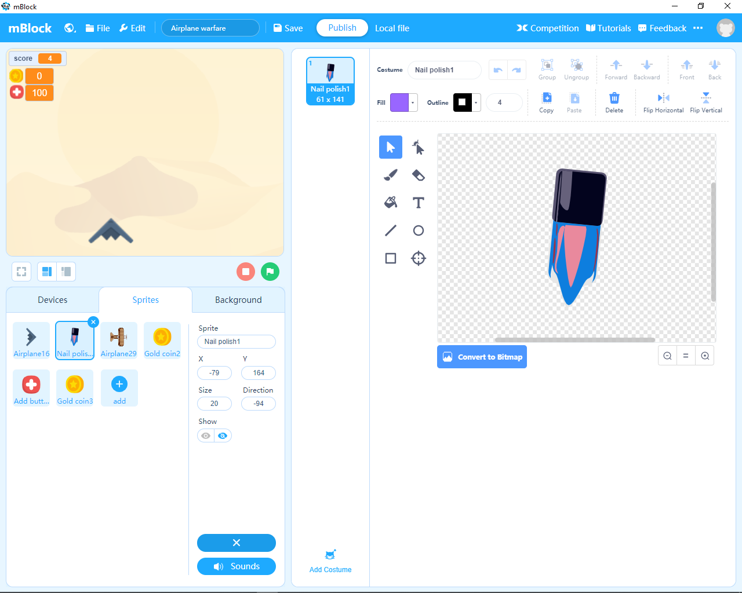Toggle fullscreen mode on the stage
The image size is (742, 593).
tap(21, 272)
